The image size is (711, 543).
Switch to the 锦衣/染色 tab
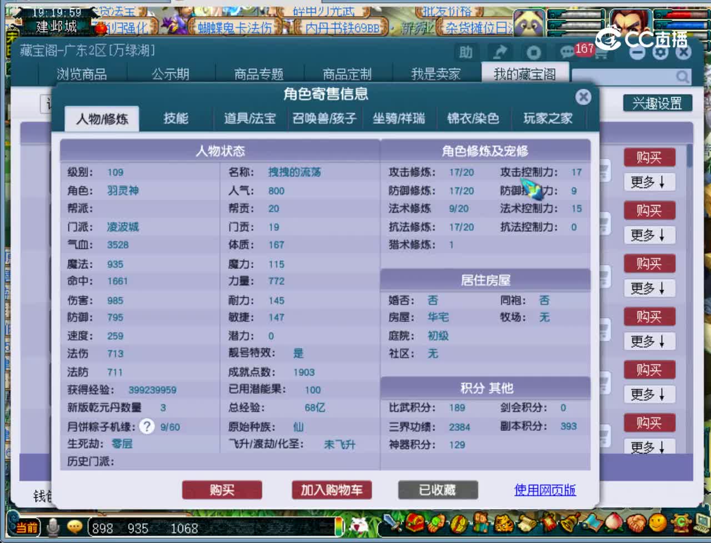click(473, 118)
